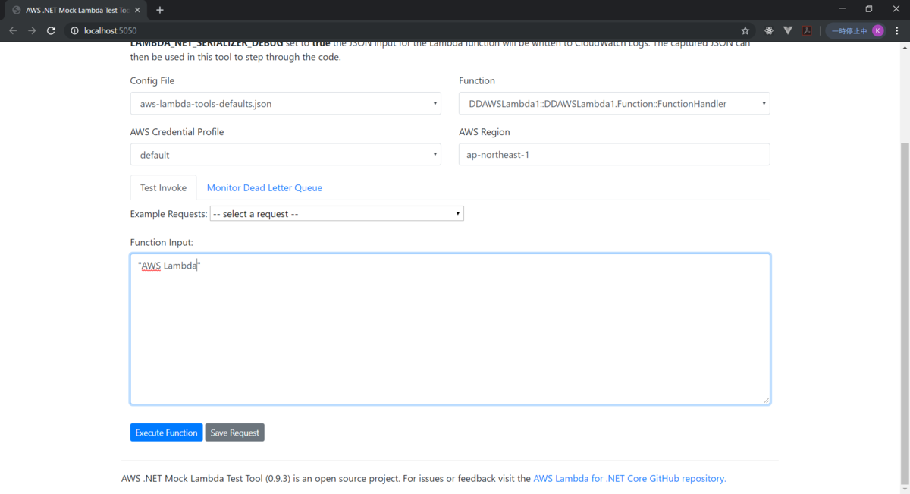Click the site info icon in address bar
910x494 pixels.
(x=74, y=30)
